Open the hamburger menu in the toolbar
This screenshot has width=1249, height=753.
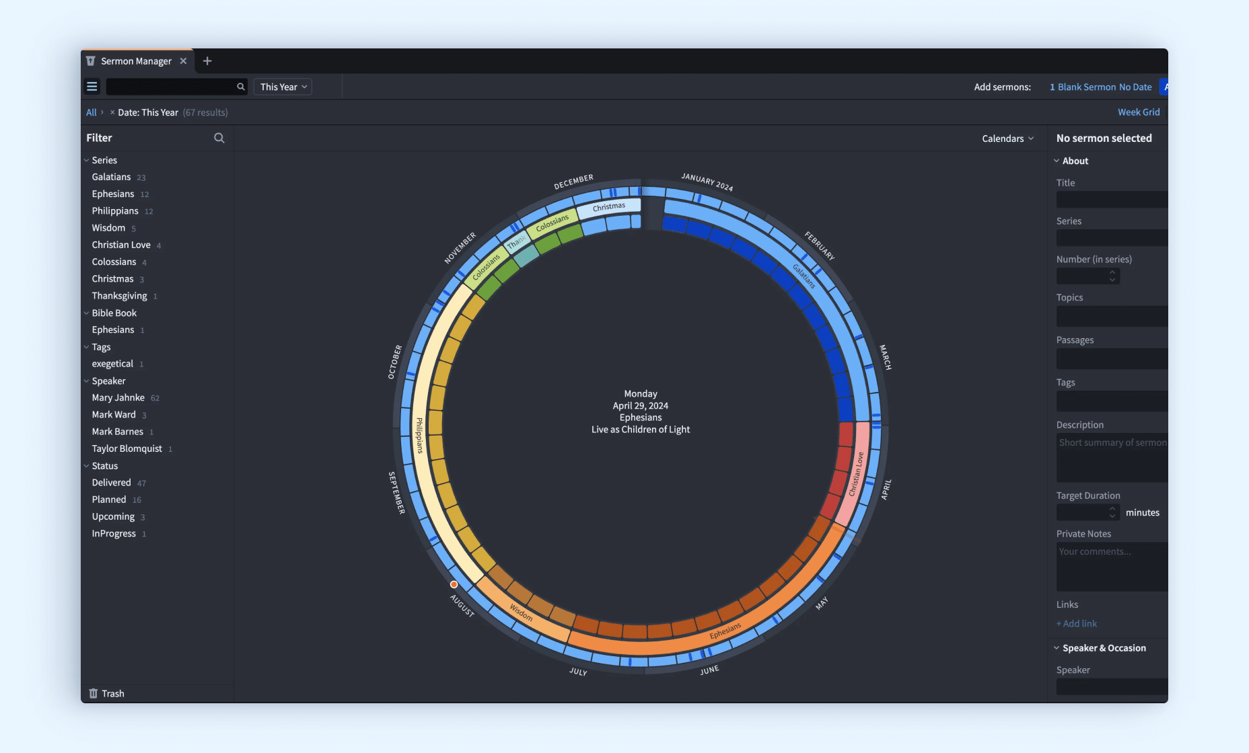click(92, 87)
